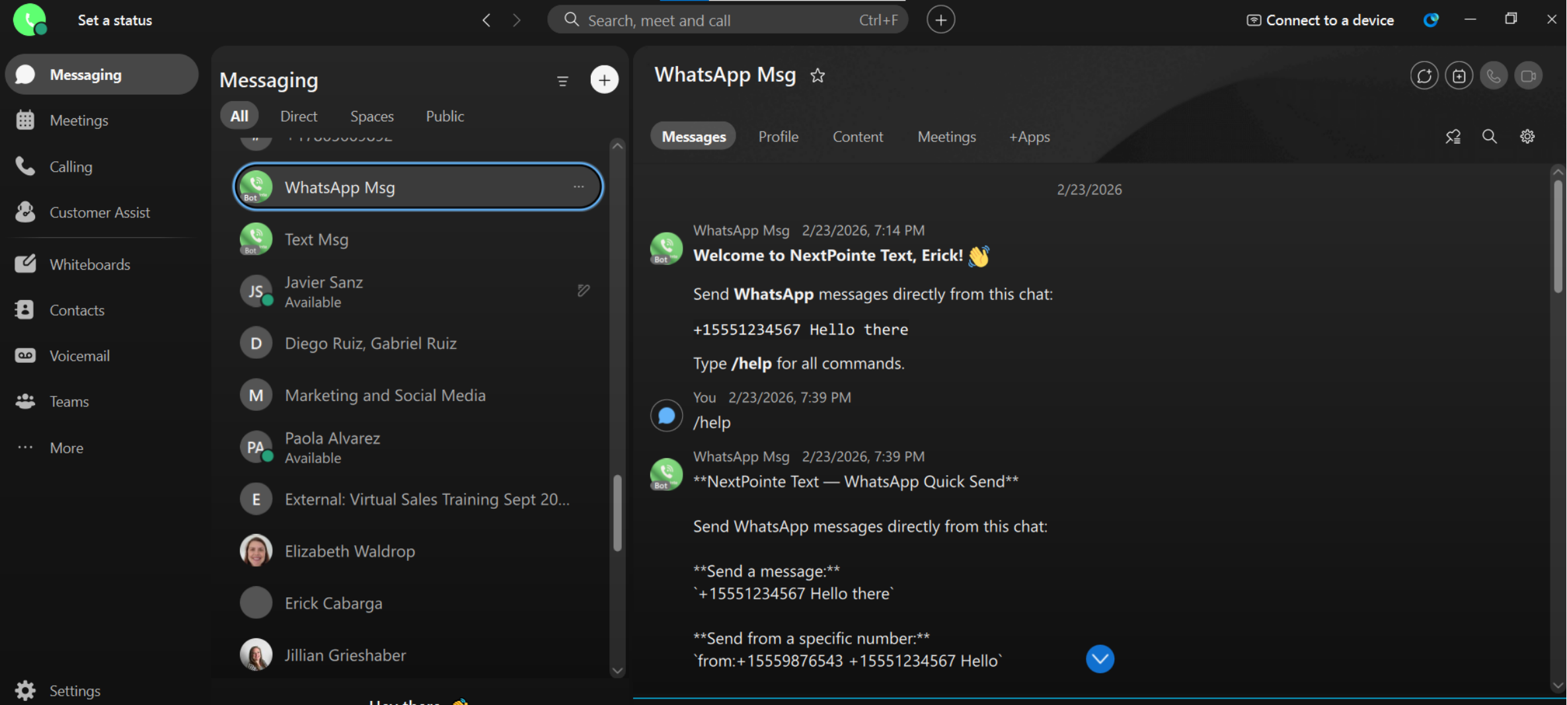This screenshot has width=1567, height=705.
Task: Open the blue assistant icon in title bar
Action: click(x=1431, y=20)
